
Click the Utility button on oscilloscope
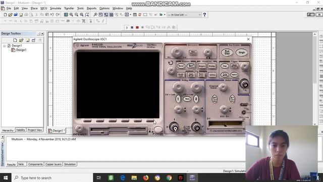click(x=212, y=74)
